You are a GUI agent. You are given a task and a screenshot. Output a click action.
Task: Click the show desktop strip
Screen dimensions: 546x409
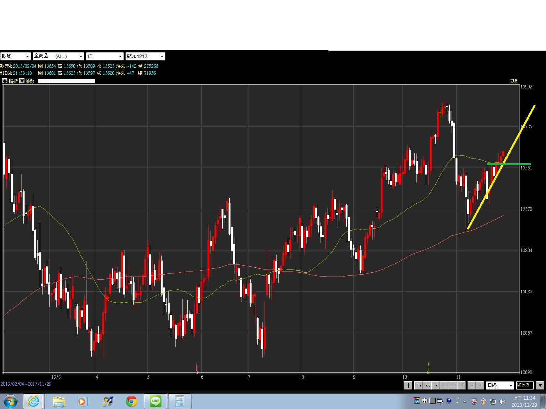click(543, 401)
